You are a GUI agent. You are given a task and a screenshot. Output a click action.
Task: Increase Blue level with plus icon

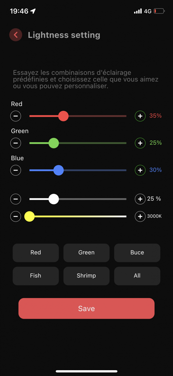click(x=140, y=170)
